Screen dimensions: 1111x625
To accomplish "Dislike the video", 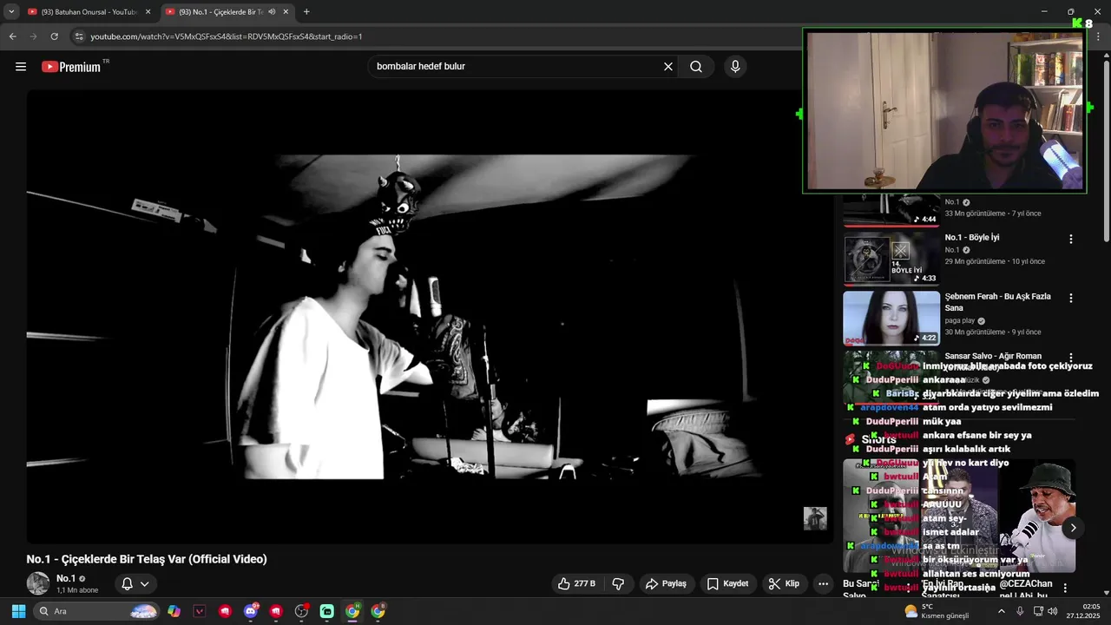I will tap(618, 584).
